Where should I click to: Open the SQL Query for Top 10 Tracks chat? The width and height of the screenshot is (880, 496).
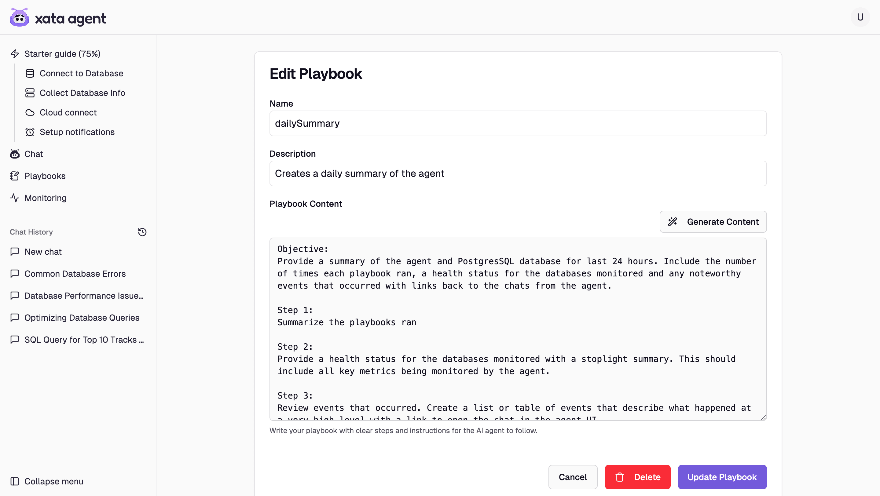pos(84,340)
